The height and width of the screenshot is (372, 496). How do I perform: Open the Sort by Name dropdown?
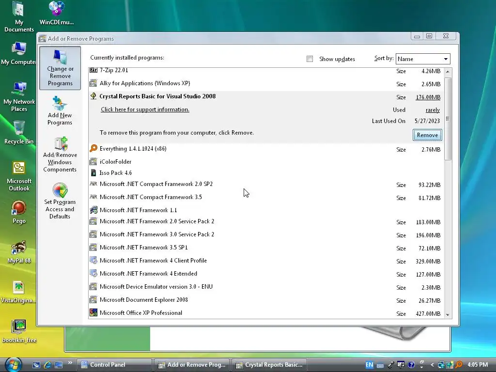click(422, 59)
